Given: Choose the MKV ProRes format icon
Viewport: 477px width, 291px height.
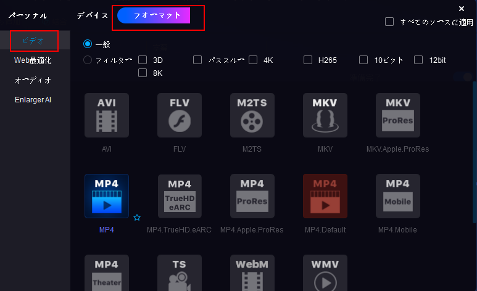Looking at the screenshot, I should [398, 115].
